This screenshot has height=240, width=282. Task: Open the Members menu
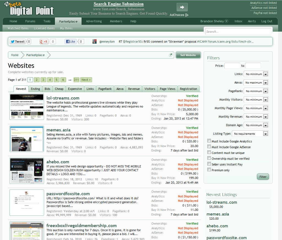pyautogui.click(x=116, y=21)
